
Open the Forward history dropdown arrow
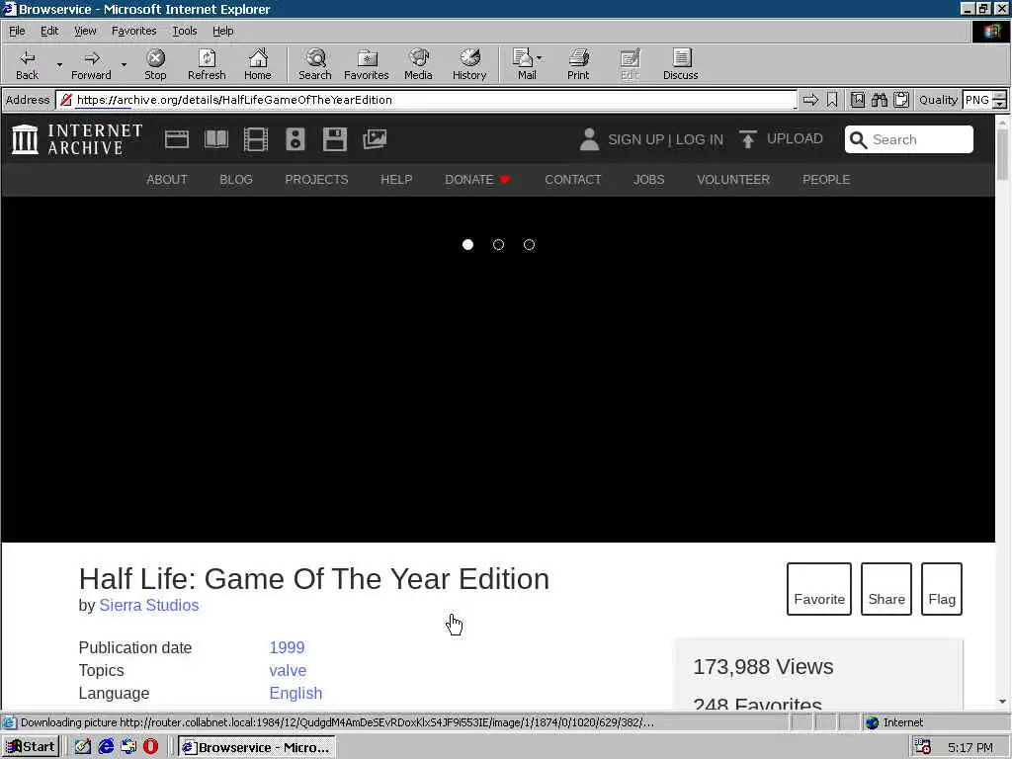[x=124, y=64]
